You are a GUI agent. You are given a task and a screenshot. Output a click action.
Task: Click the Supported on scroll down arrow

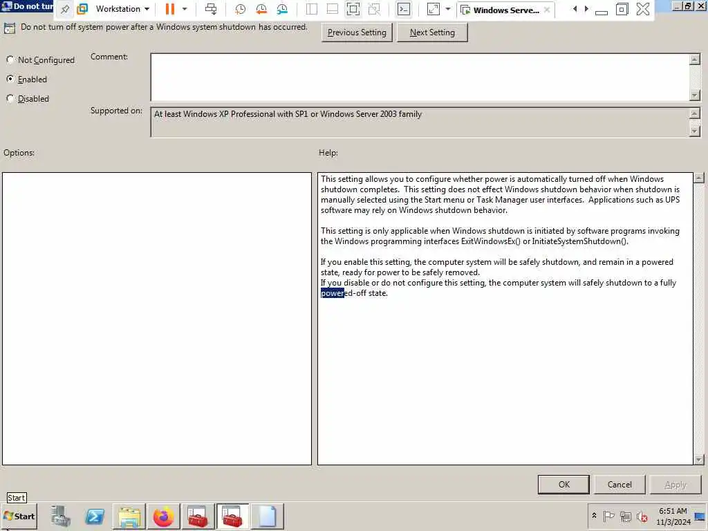point(695,131)
